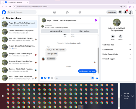Expand the Privacy & support section

[x=117, y=59]
